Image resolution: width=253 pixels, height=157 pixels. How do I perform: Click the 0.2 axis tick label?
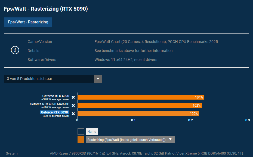(x=190, y=120)
